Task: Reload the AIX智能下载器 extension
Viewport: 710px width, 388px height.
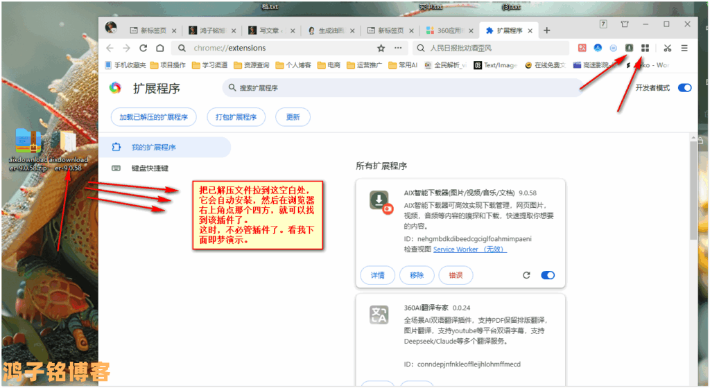Action: point(526,275)
